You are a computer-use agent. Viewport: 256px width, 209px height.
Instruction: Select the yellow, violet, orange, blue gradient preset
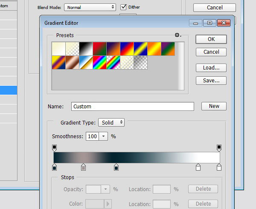pyautogui.click(x=58, y=63)
